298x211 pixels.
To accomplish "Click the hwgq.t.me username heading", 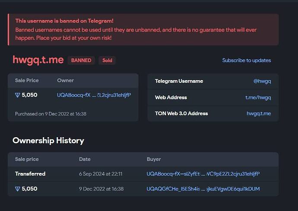I will (x=38, y=60).
